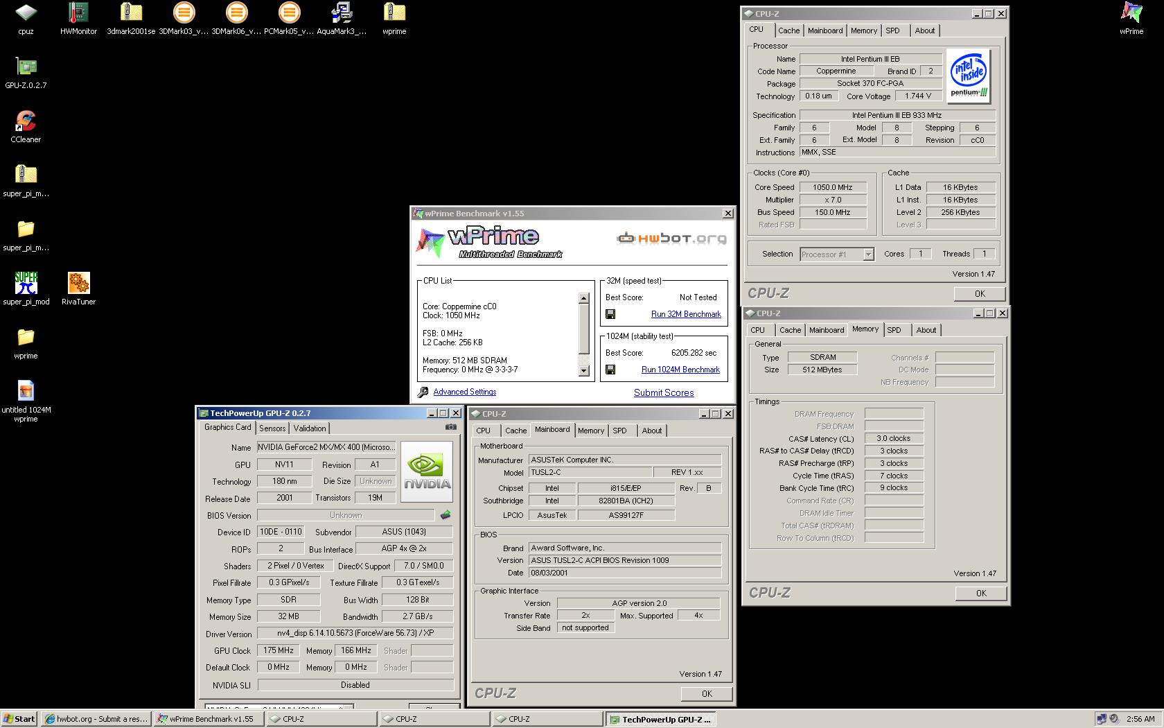Switch to CPU tab in mainboard CPU-Z window
Image resolution: width=1164 pixels, height=728 pixels.
pos(484,431)
